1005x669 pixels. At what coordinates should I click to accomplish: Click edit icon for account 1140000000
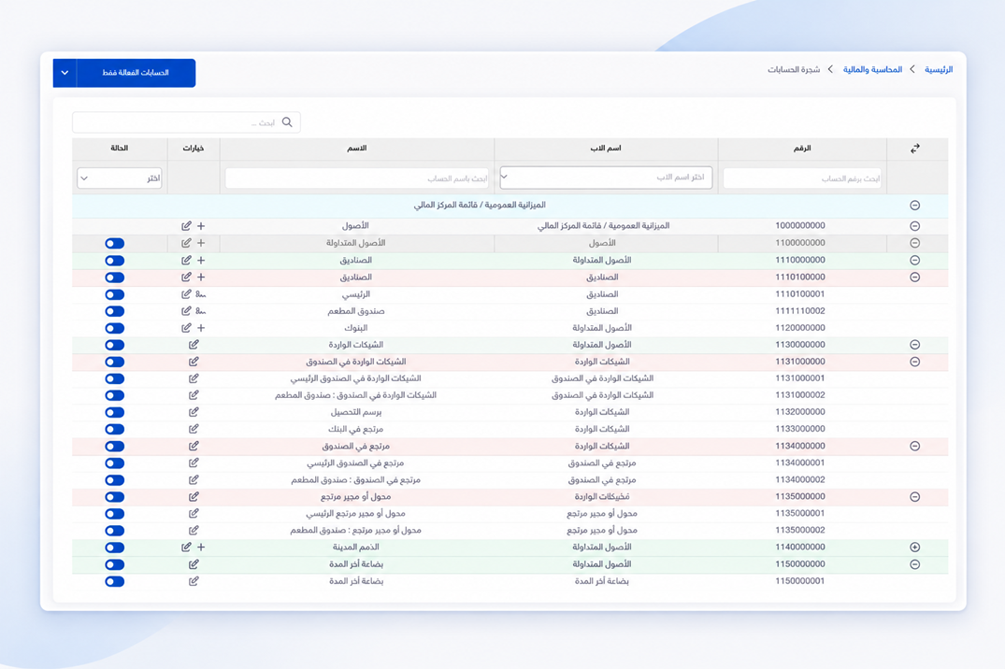click(186, 548)
